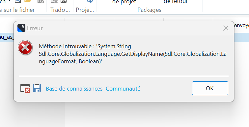Open the dropdown arrow beside 'ch' label
Image resolution: width=249 pixels, height=127 pixels.
point(10,1)
